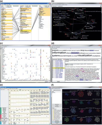The height and width of the screenshot is (125, 102).
Task: Click 'information' in the Document View word cloud
Action: 59,53
